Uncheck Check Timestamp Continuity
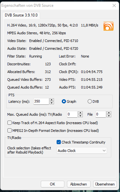 coord(59,142)
